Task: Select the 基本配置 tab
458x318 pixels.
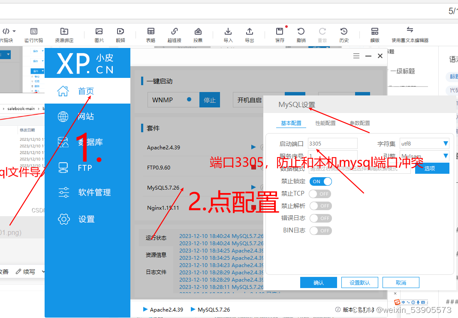Action: 291,123
